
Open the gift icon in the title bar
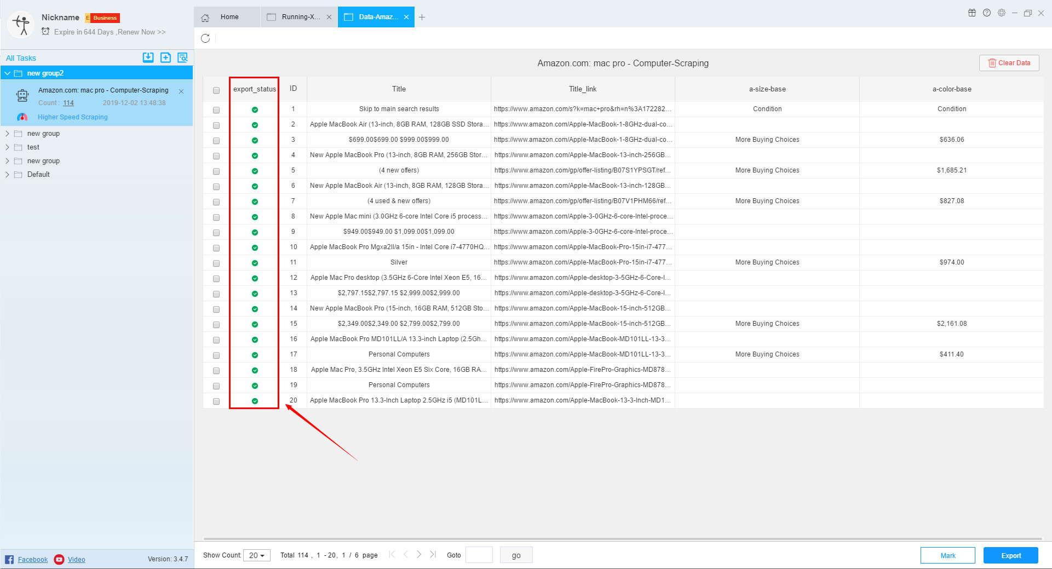(x=972, y=13)
